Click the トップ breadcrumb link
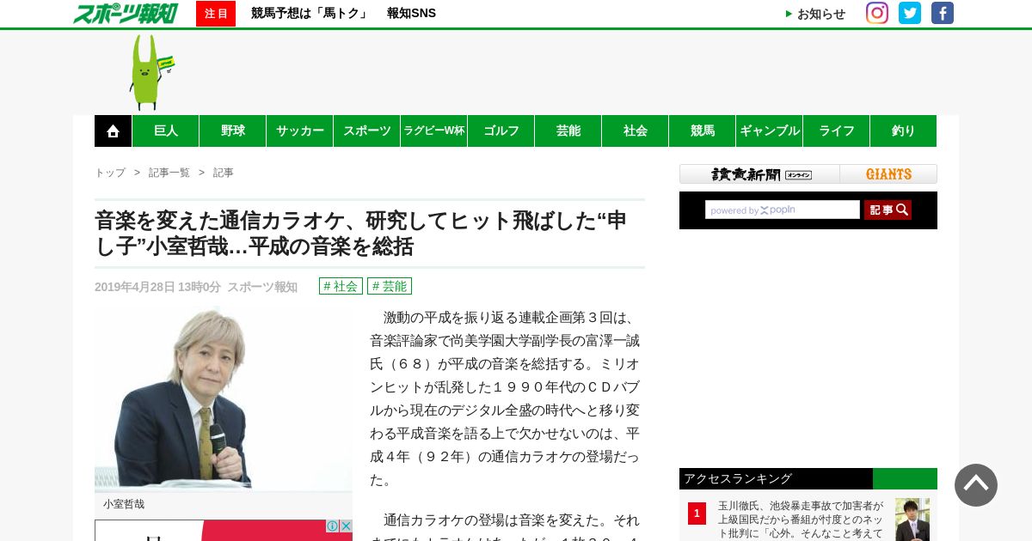This screenshot has width=1032, height=541. tap(110, 173)
